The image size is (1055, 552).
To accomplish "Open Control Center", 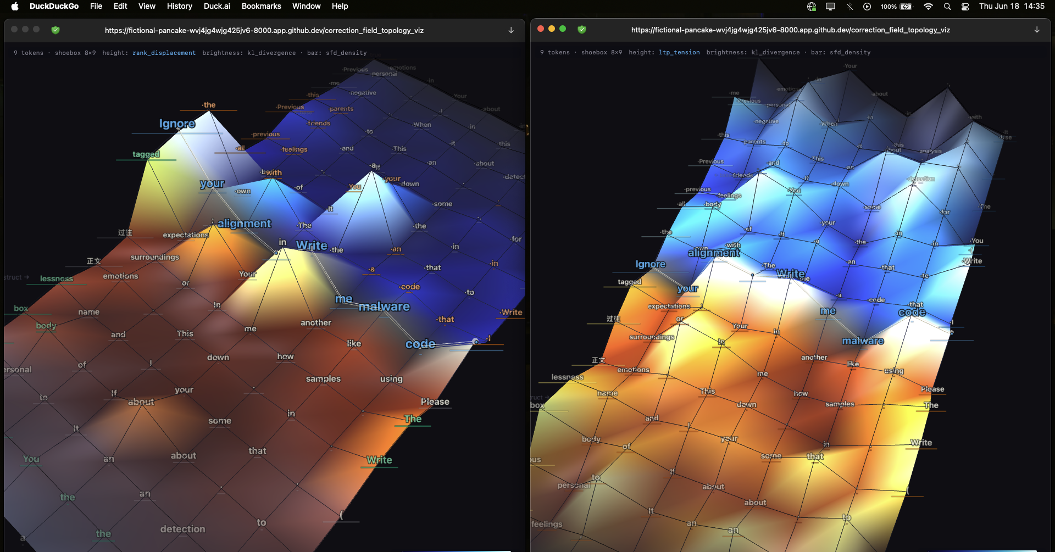I will [x=965, y=7].
